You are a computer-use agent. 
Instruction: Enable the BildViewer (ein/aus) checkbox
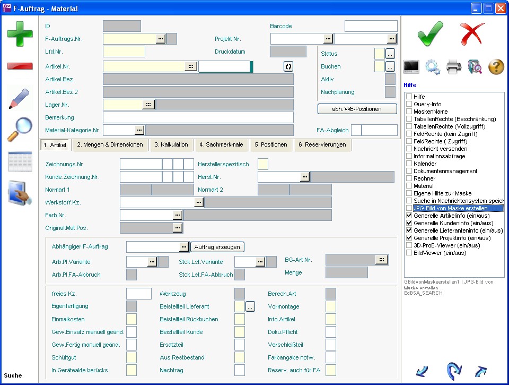[x=409, y=253]
